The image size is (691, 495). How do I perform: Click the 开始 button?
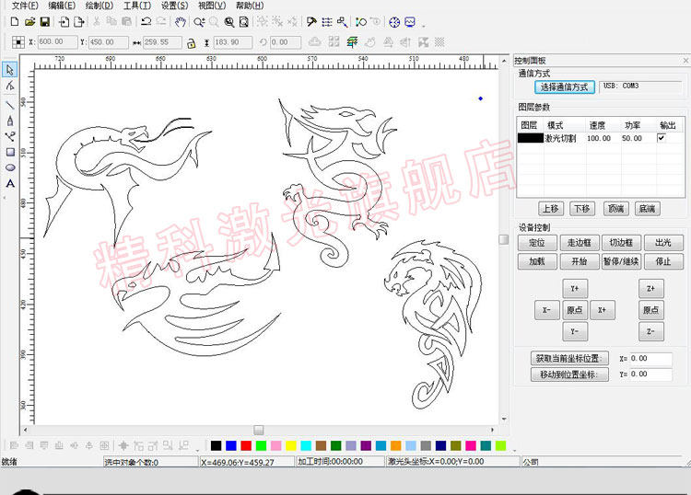pyautogui.click(x=580, y=261)
